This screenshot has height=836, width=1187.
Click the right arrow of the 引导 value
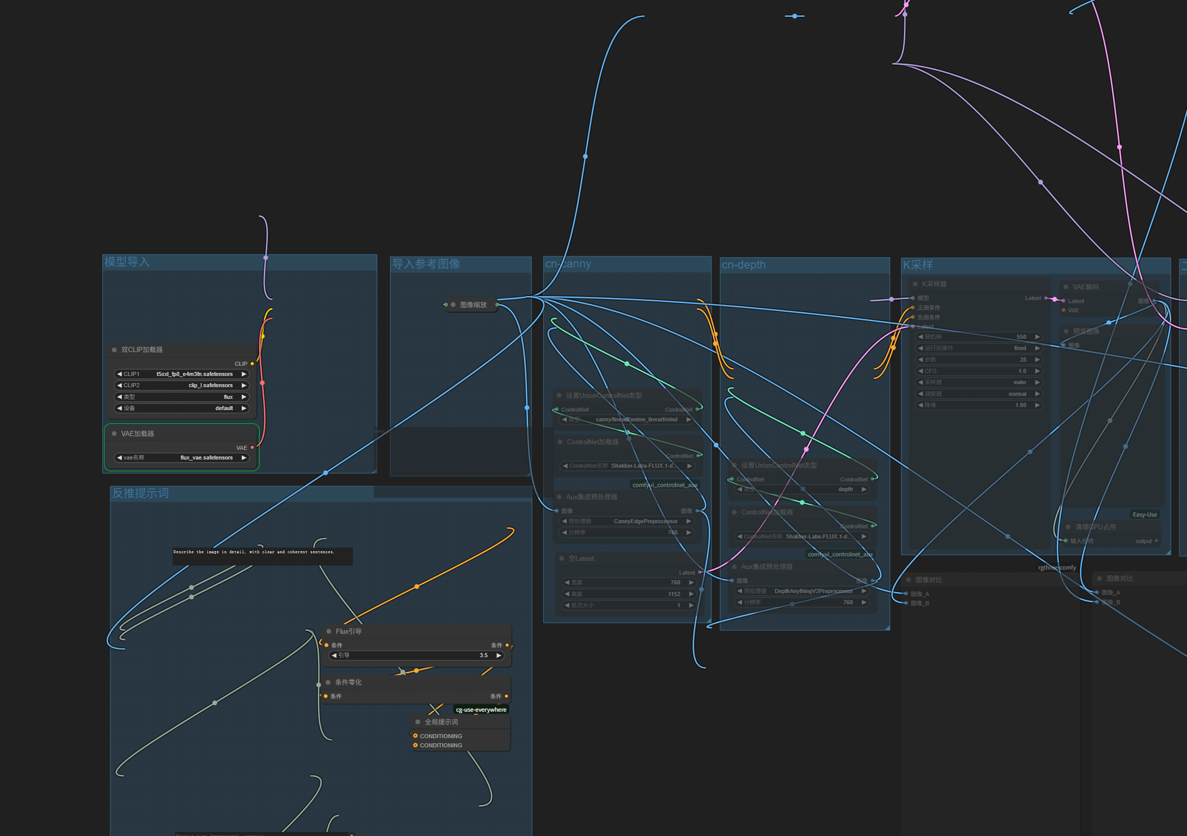coord(499,656)
